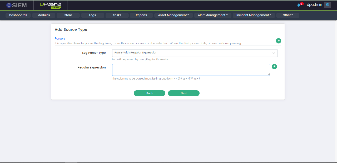The width and height of the screenshot is (337, 163).
Task: Add a new parser with plus icon
Action: (x=278, y=41)
